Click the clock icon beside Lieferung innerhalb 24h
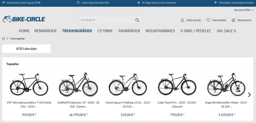 pyautogui.click(x=78, y=2)
